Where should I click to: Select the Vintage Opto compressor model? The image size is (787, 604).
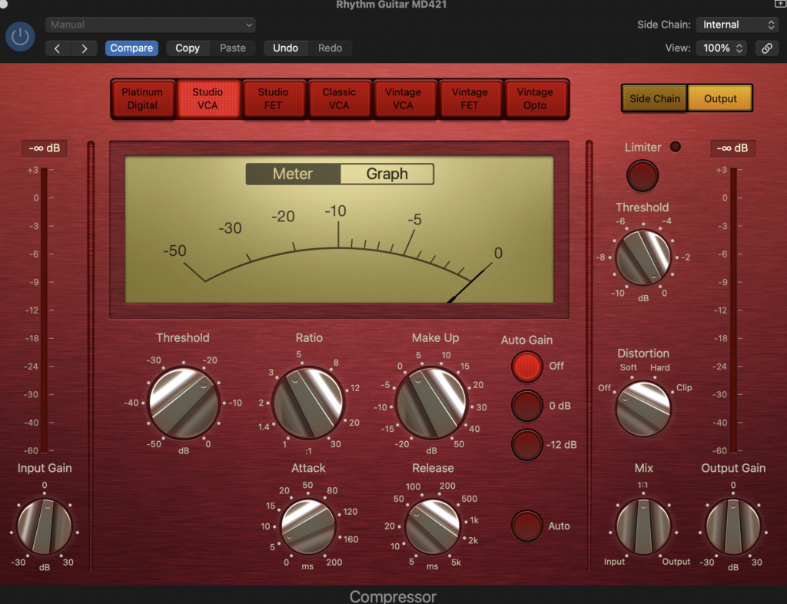coord(535,99)
